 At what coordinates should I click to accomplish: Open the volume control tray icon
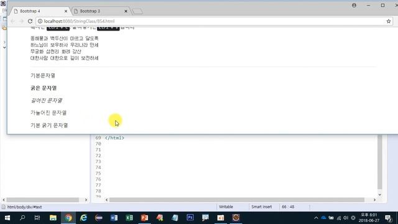point(346,218)
